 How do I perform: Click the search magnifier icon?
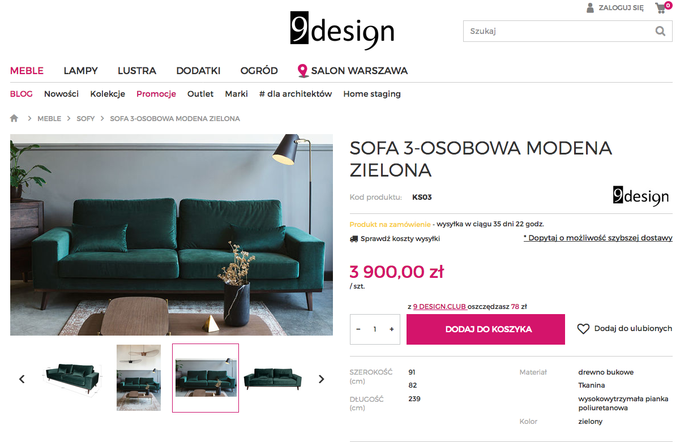tap(660, 31)
